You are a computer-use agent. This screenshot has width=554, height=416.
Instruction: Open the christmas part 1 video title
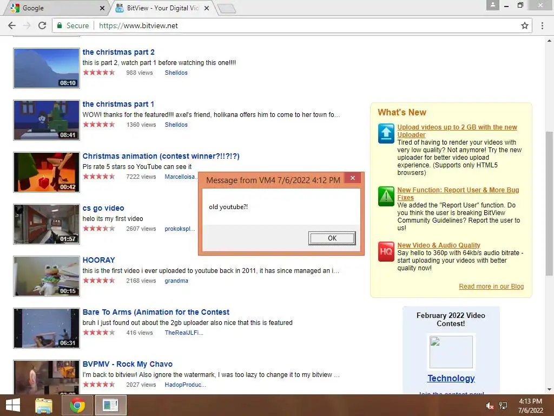[118, 104]
